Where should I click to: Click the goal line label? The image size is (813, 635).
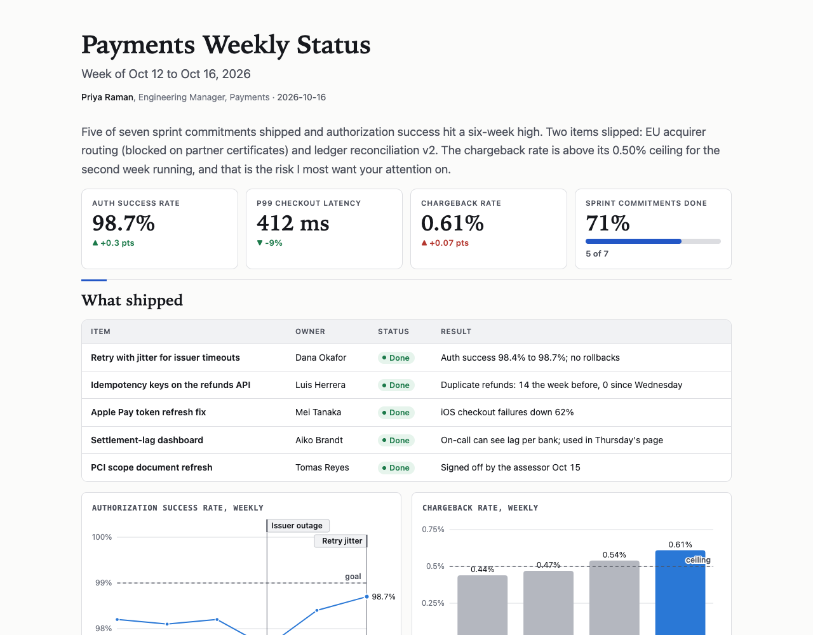click(x=353, y=577)
